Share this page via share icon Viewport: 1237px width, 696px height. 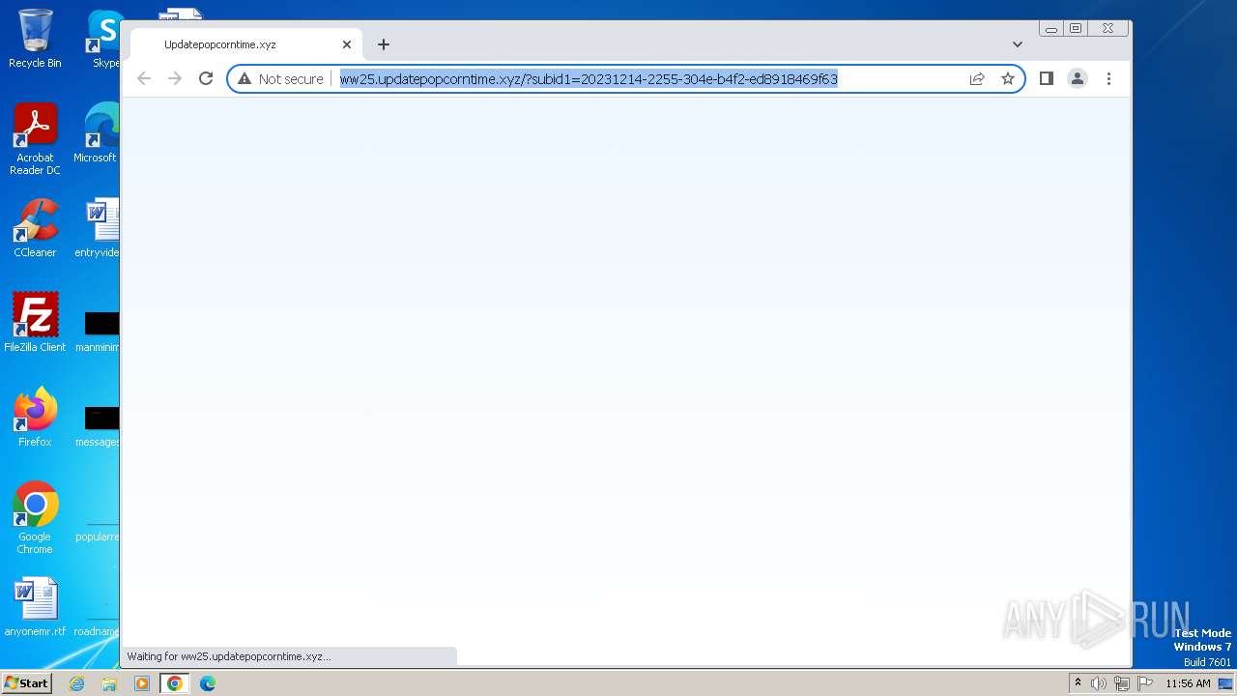(977, 78)
